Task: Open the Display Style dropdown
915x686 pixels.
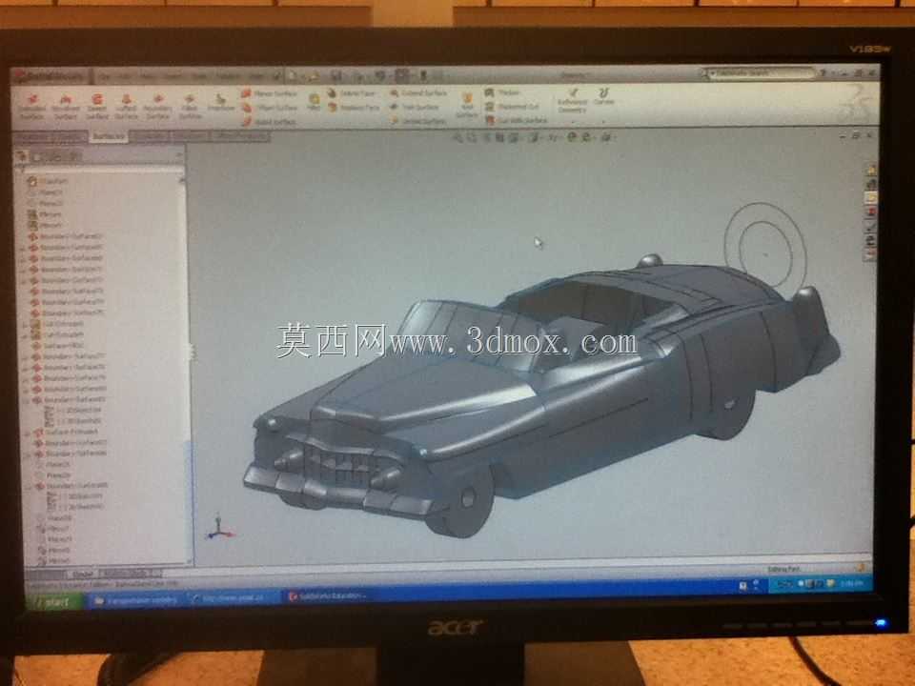Action: point(534,137)
